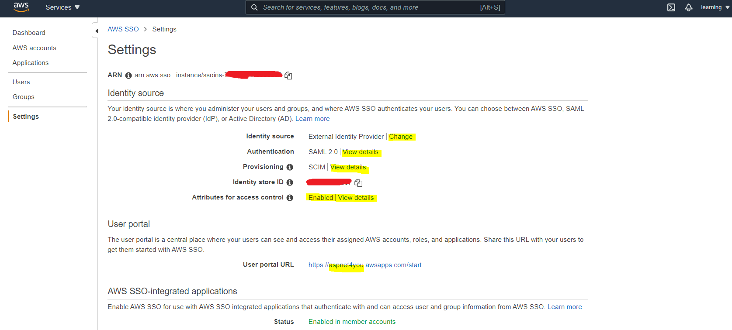Click Change next to External Identity Provider
732x330 pixels.
(401, 137)
